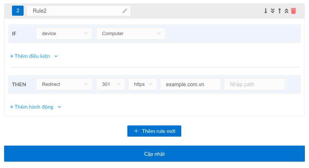This screenshot has height=168, width=309.
Task: Move Rule2 up one position arrow
Action: [279, 11]
